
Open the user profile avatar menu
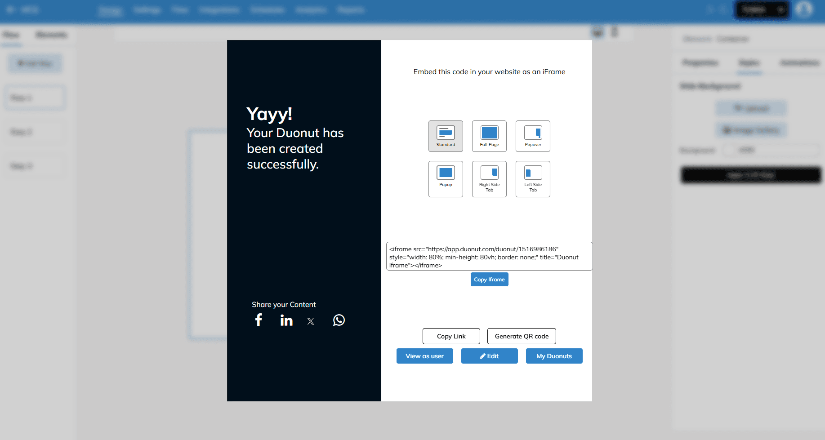(x=804, y=9)
